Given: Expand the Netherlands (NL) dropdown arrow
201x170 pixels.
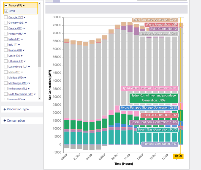Looking at the screenshot, I should click(x=29, y=89).
